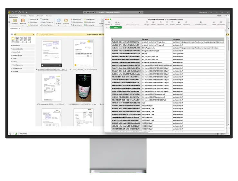
Task: Click the yellow app logo icon
Action: (x=9, y=12)
